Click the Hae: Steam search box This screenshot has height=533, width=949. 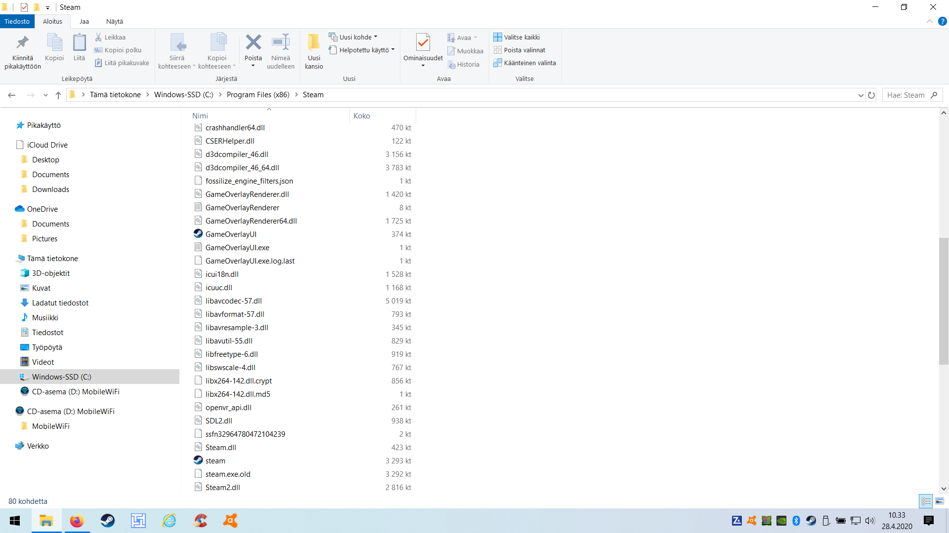point(912,95)
